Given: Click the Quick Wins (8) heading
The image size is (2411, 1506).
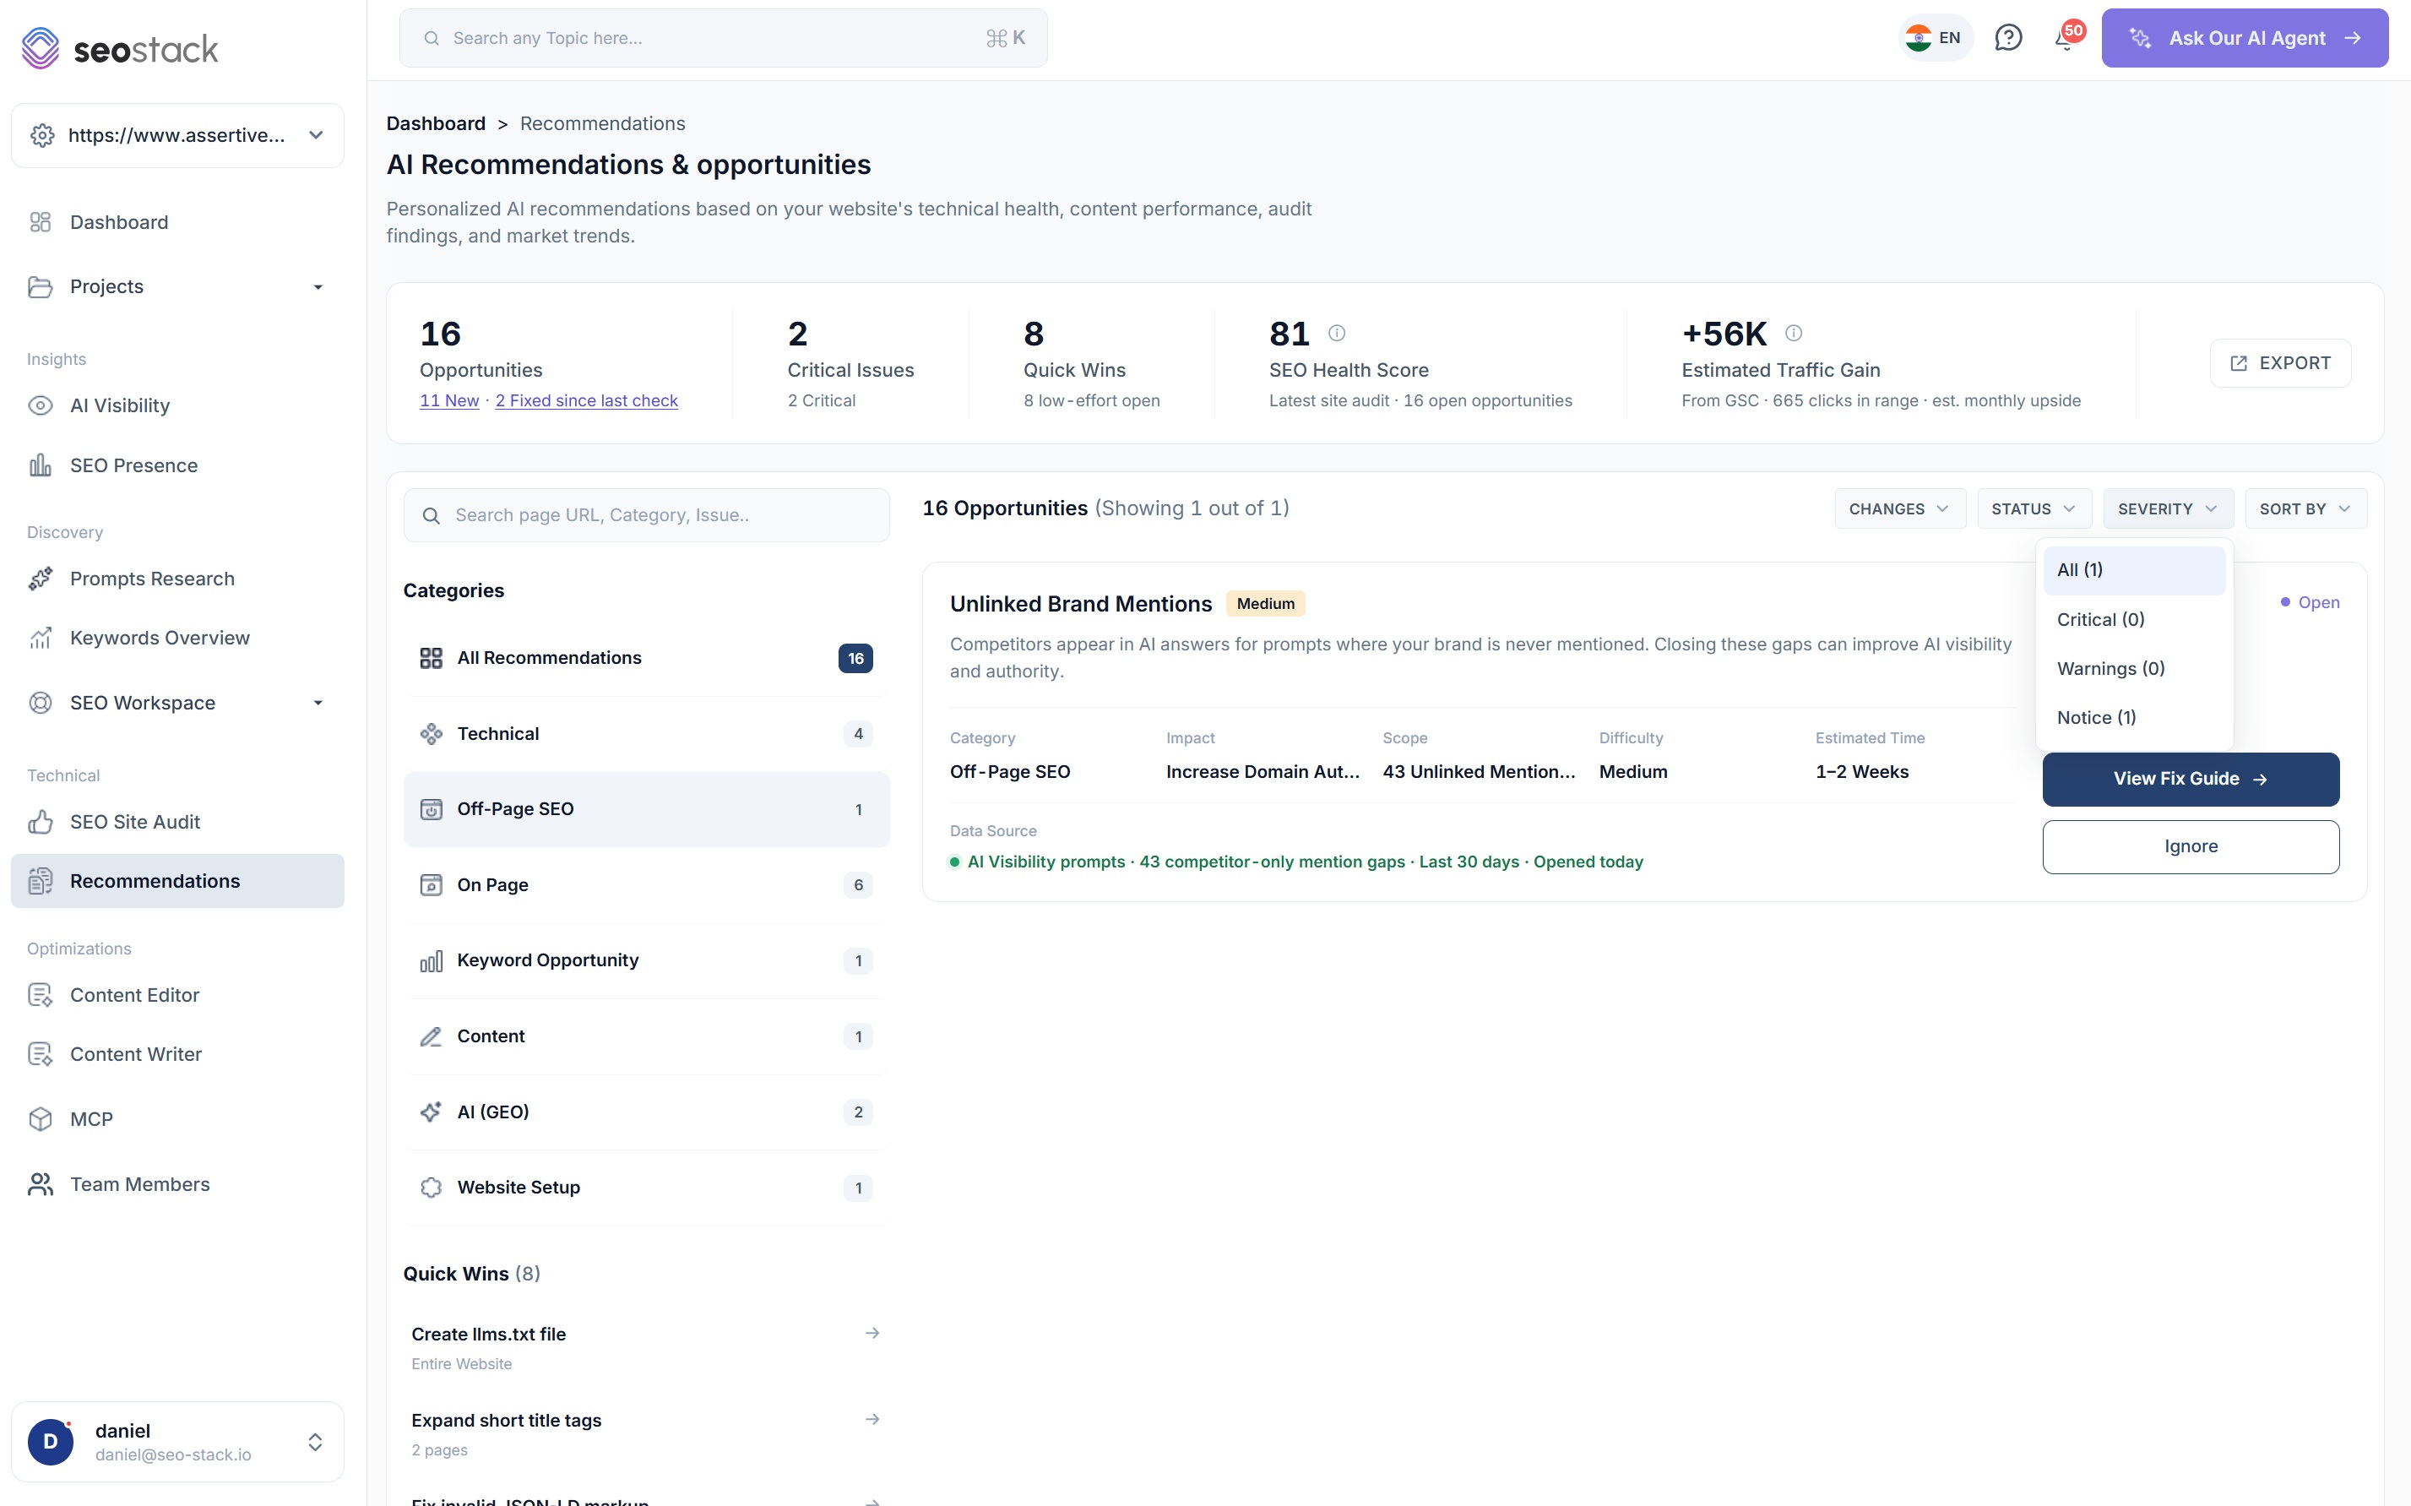Looking at the screenshot, I should pos(471,1273).
